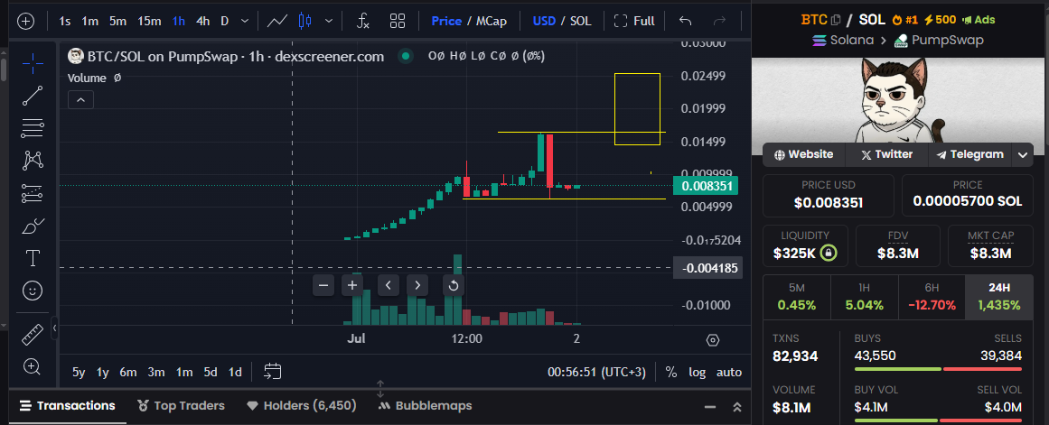
Task: Toggle the log scale
Action: 698,372
